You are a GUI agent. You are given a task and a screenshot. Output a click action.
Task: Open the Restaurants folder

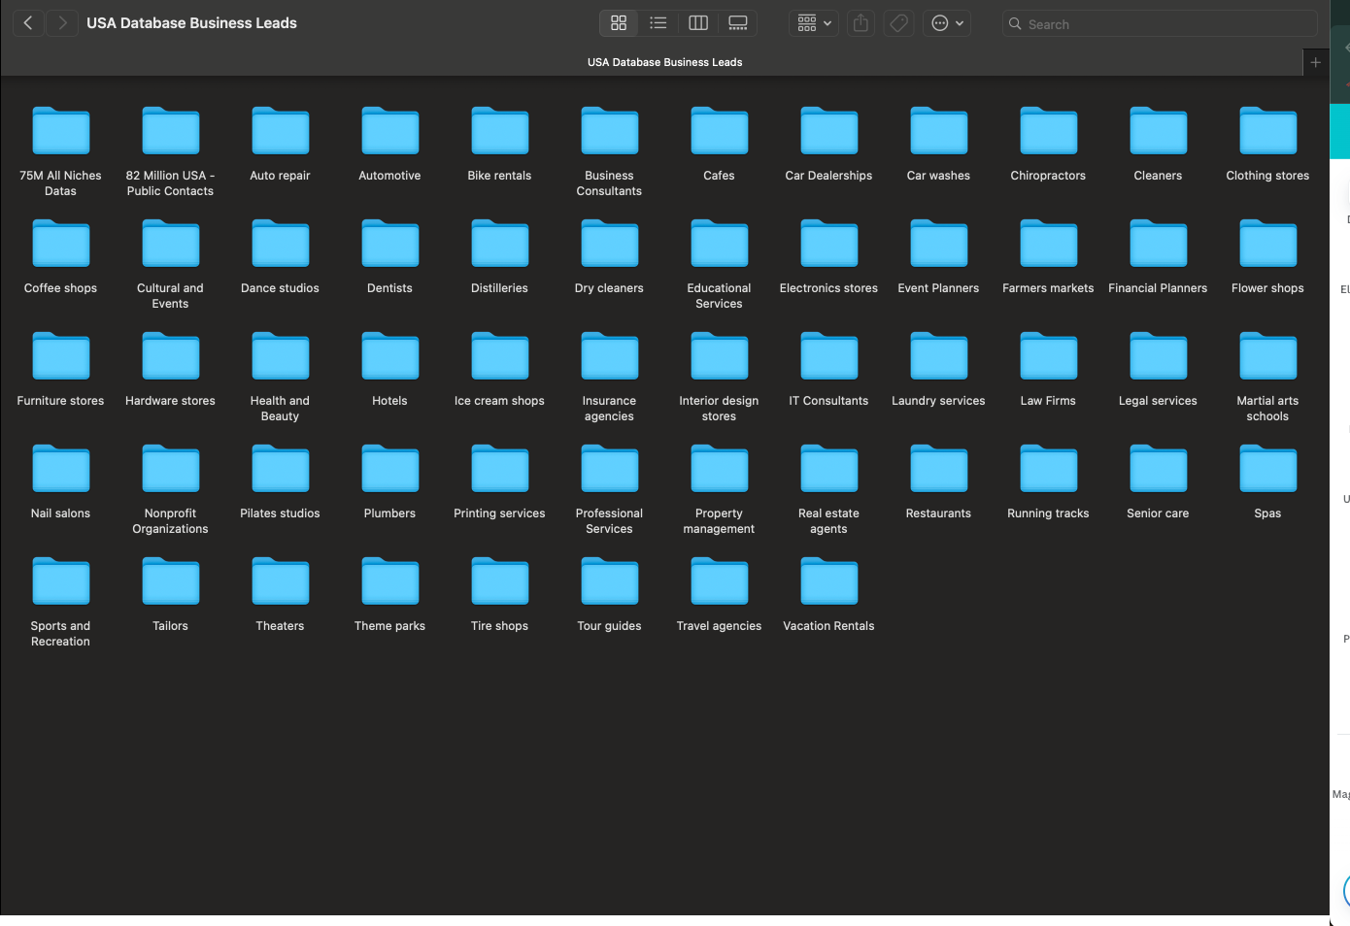click(938, 468)
